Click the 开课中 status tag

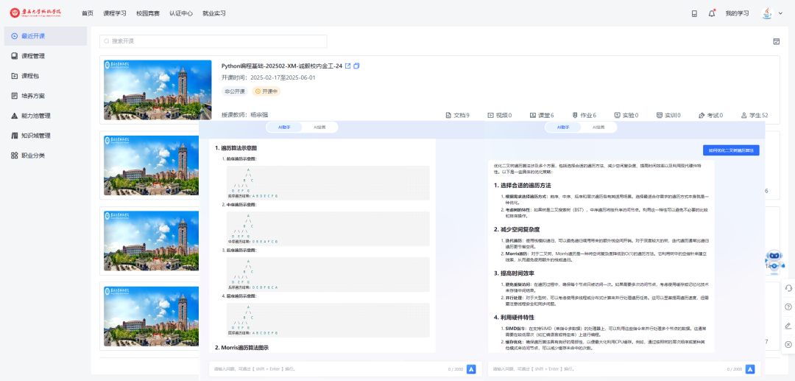pyautogui.click(x=266, y=91)
